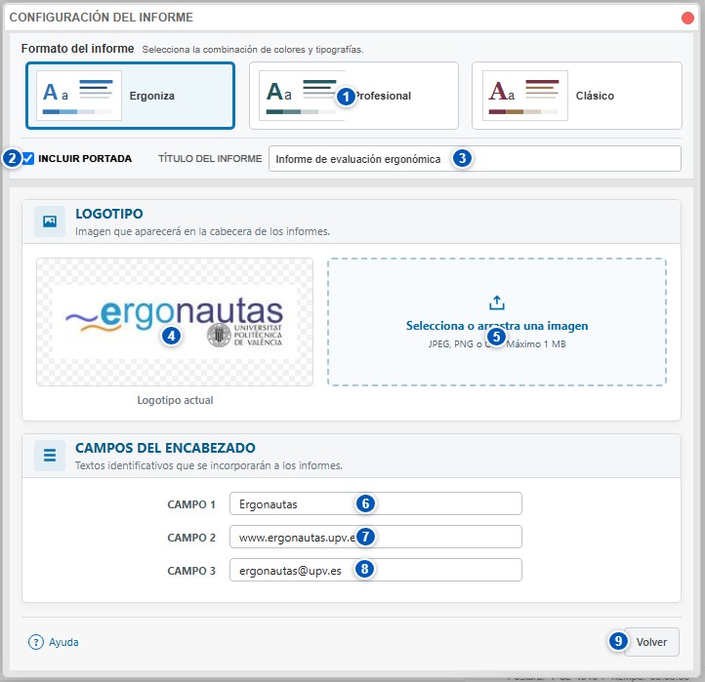Screen dimensions: 705x682
Task: Click the 'Textos identificativos' description text
Action: [x=209, y=465]
